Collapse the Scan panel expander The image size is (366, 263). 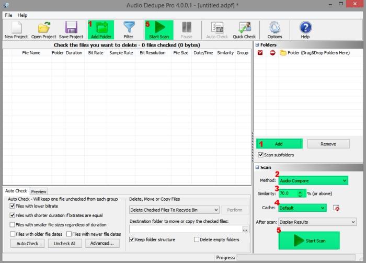[x=257, y=167]
